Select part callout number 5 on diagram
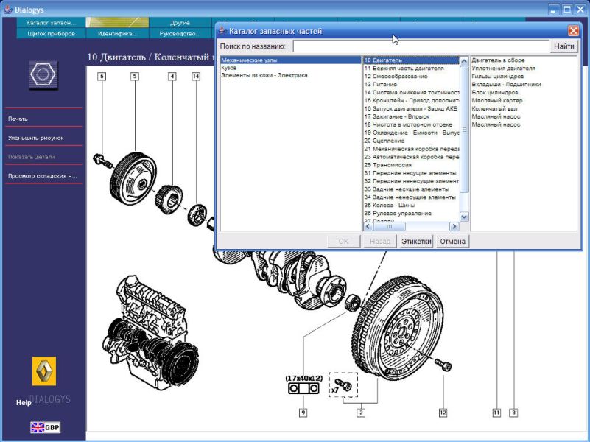Screen dimensions: 590x442 [135, 76]
